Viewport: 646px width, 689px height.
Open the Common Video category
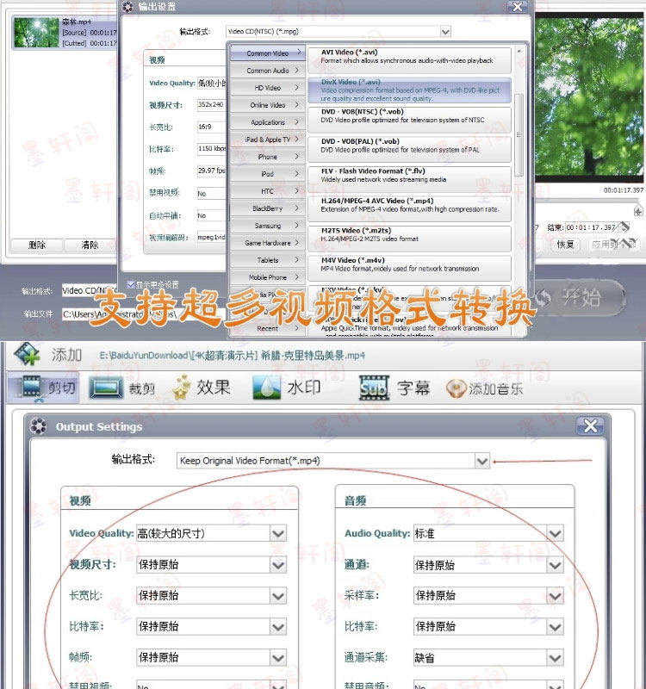268,53
